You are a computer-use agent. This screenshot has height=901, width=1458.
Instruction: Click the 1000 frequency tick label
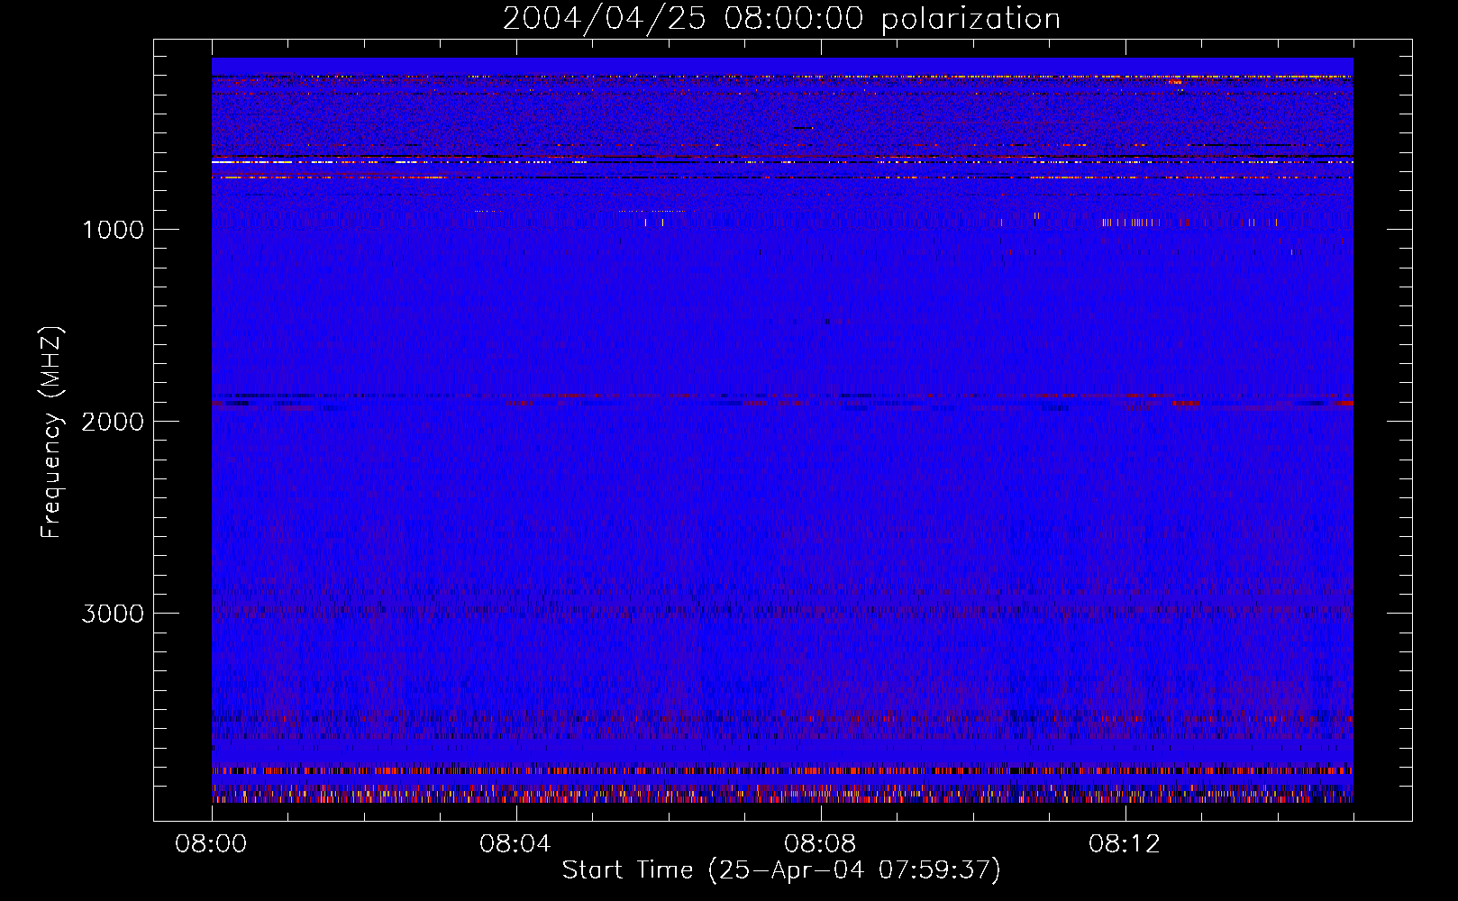[x=113, y=230]
